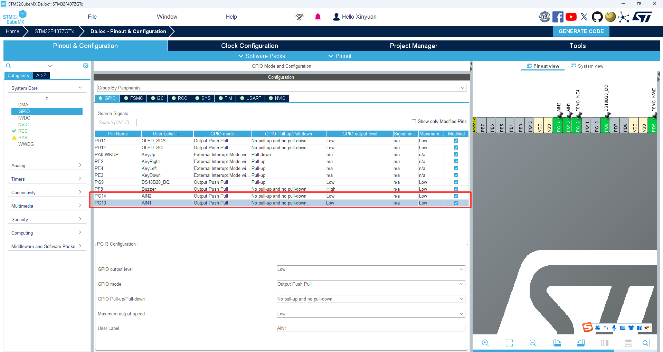
Task: Open the Tools tab
Action: tap(578, 46)
